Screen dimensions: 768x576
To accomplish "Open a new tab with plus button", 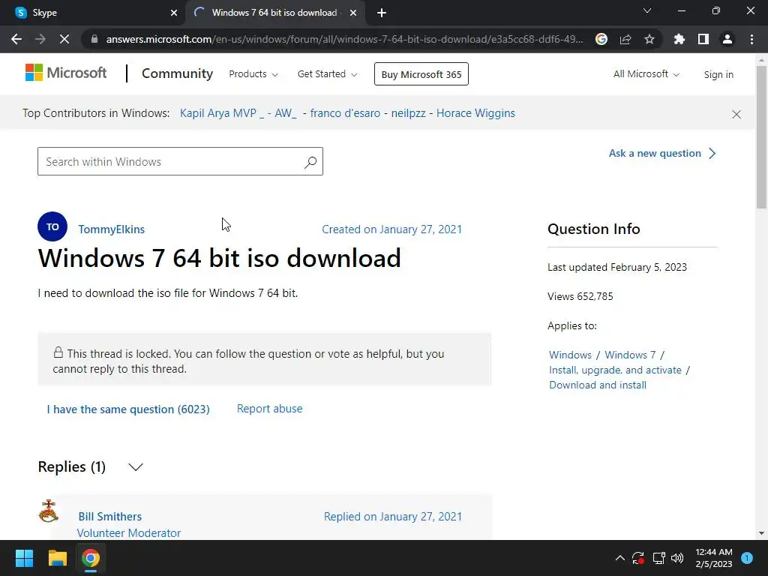I will click(382, 13).
